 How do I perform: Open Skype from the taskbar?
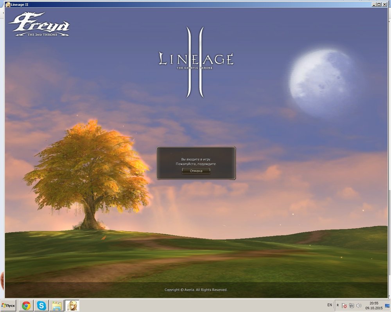pyautogui.click(x=41, y=305)
